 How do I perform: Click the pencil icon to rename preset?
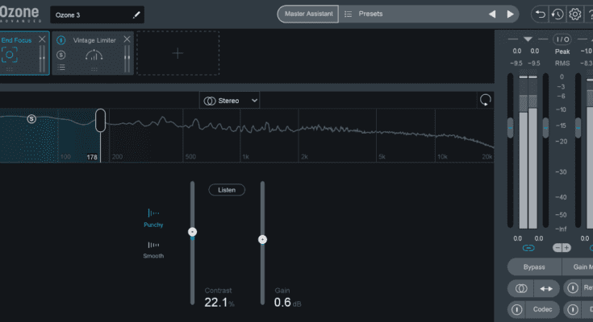pyautogui.click(x=137, y=14)
